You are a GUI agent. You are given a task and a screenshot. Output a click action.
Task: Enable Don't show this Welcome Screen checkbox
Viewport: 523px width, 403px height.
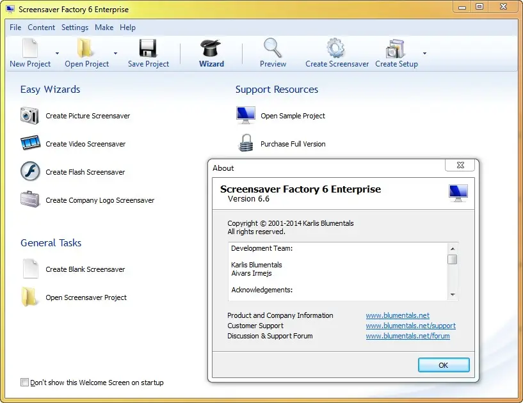click(x=25, y=382)
